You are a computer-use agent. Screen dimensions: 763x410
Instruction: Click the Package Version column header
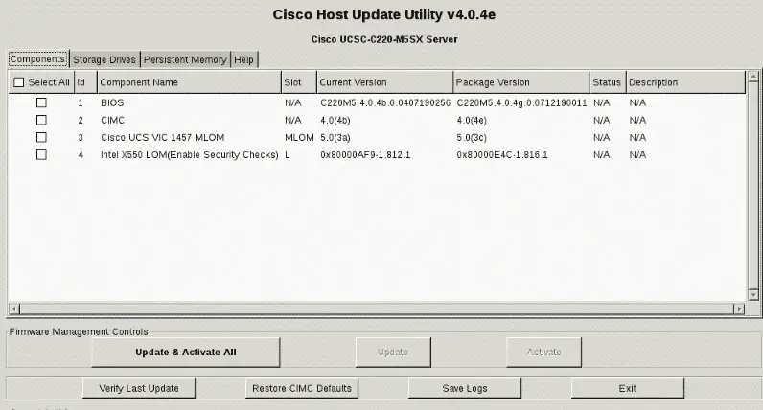[521, 82]
